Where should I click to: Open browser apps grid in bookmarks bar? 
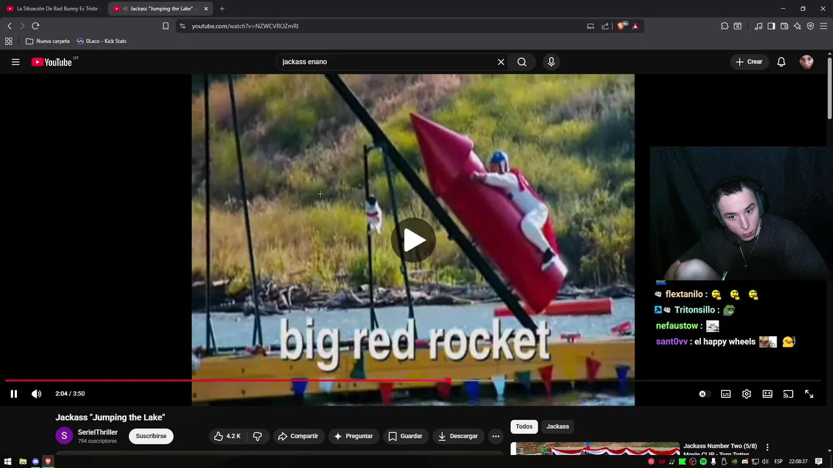[8, 41]
